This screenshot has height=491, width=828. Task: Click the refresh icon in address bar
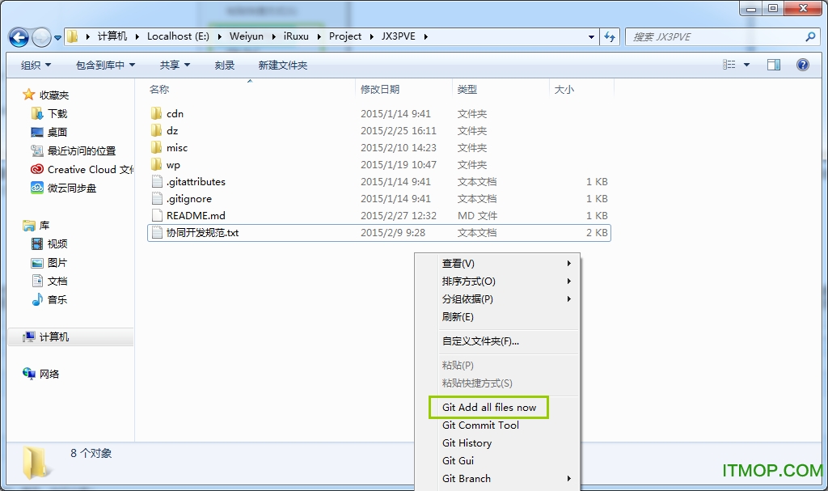pyautogui.click(x=609, y=36)
